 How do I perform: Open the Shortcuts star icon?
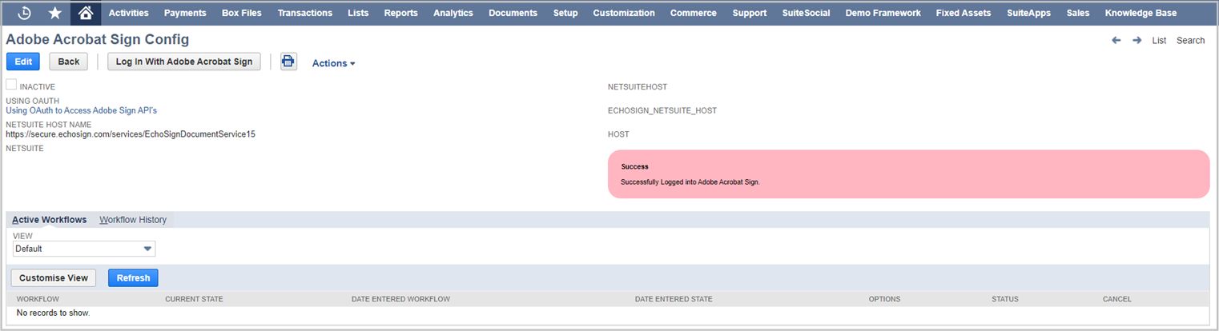pyautogui.click(x=54, y=13)
